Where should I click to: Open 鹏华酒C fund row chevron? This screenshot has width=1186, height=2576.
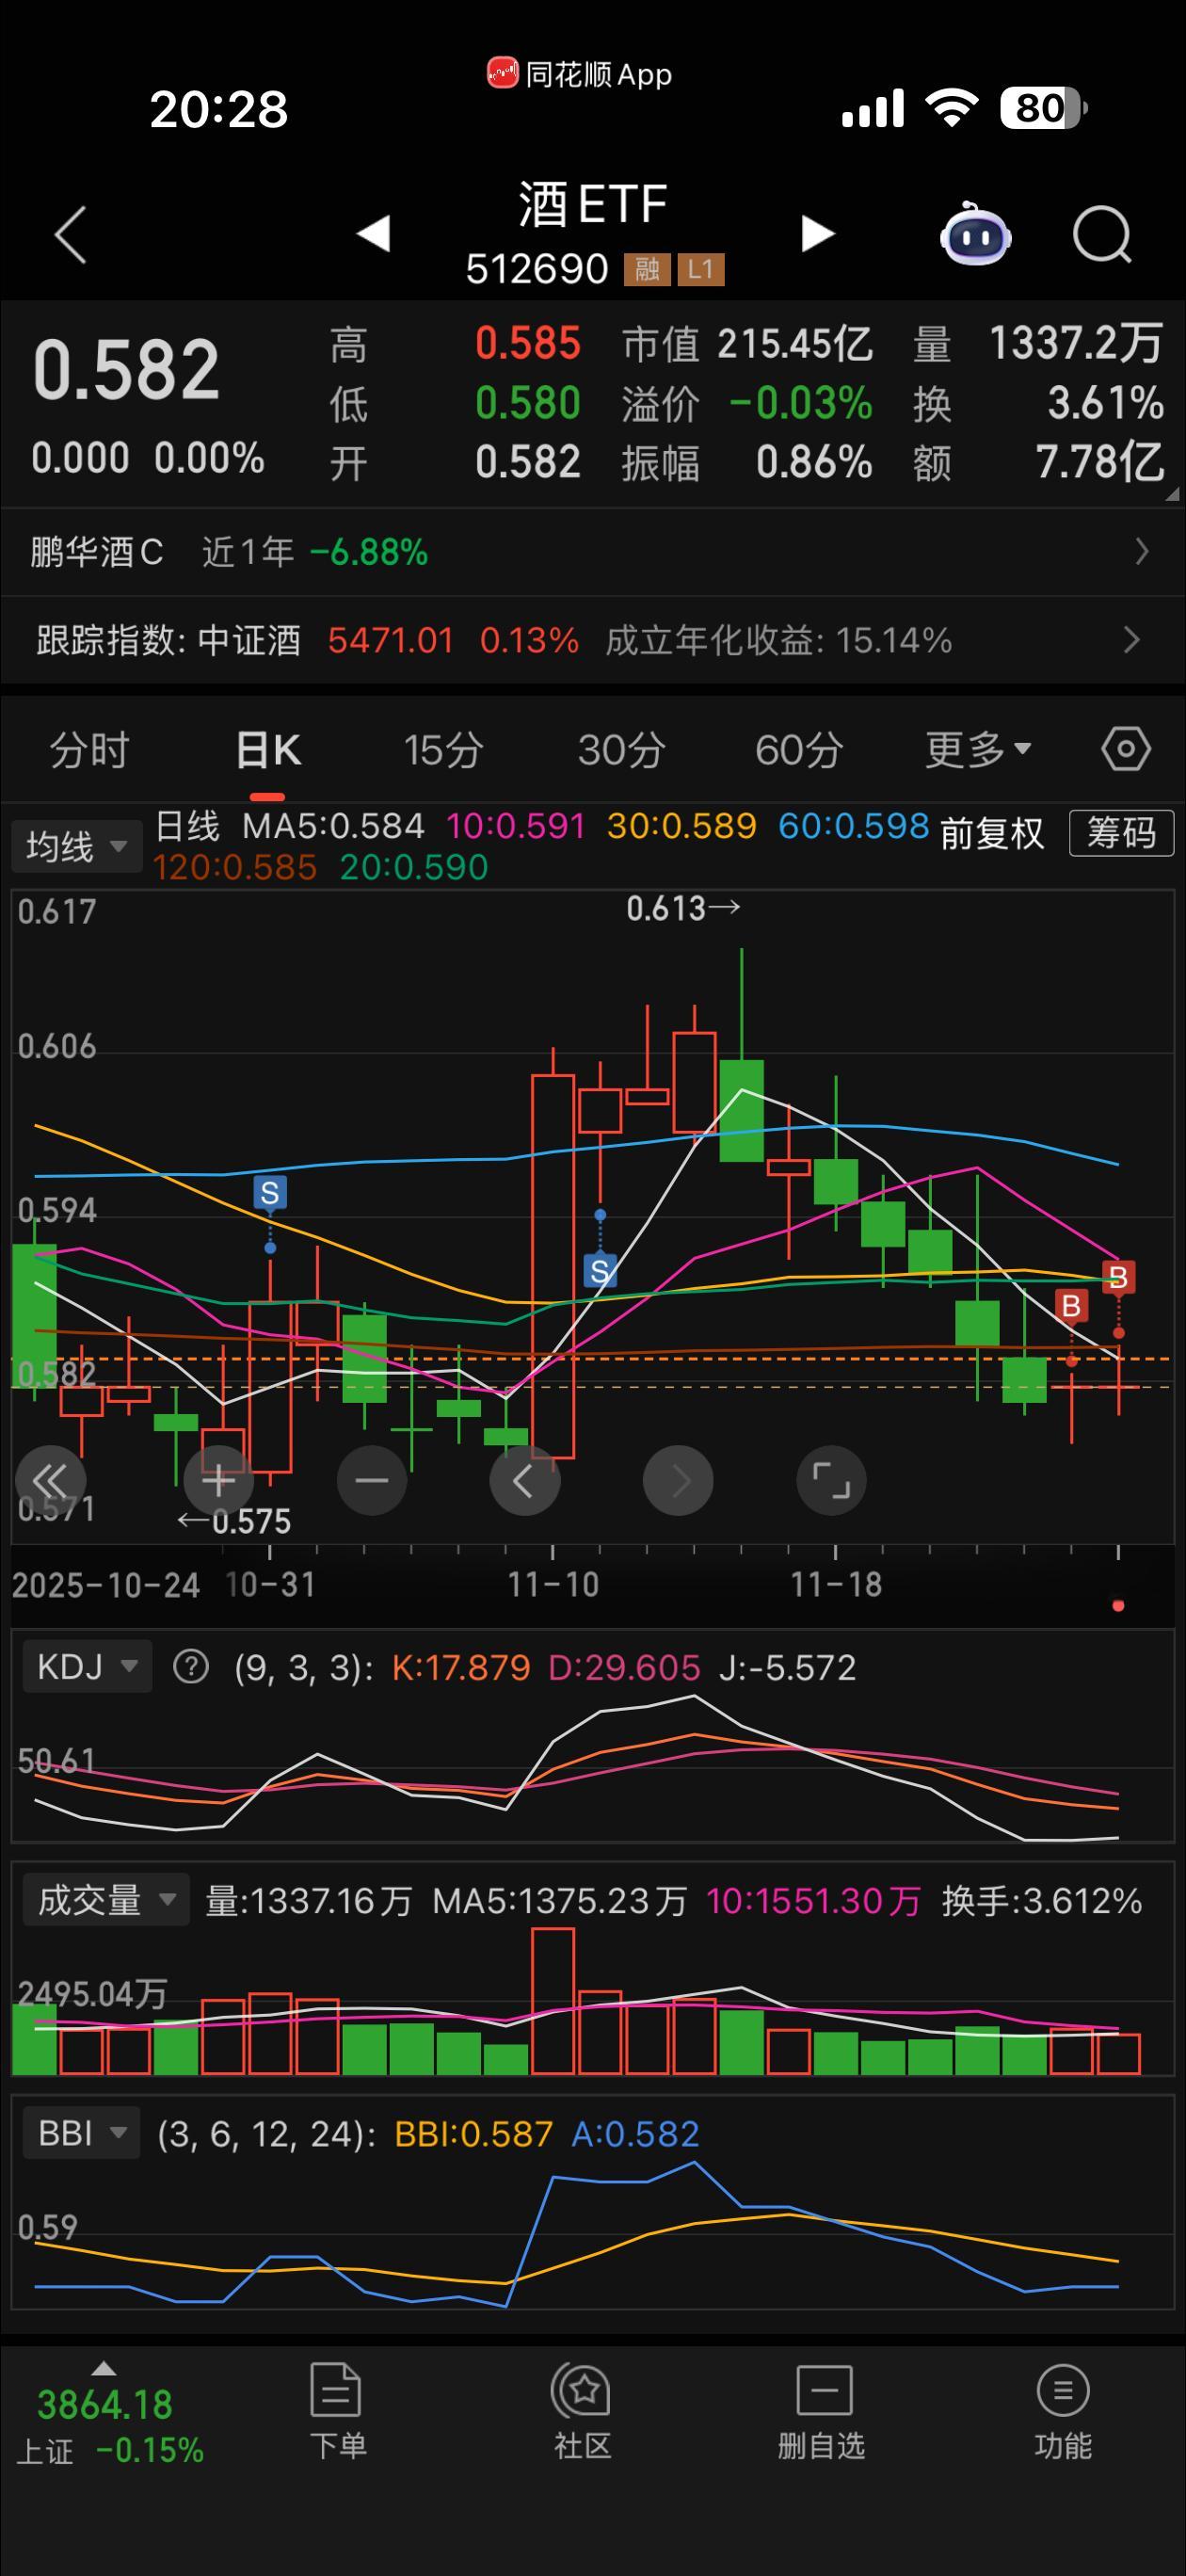pyautogui.click(x=1142, y=552)
